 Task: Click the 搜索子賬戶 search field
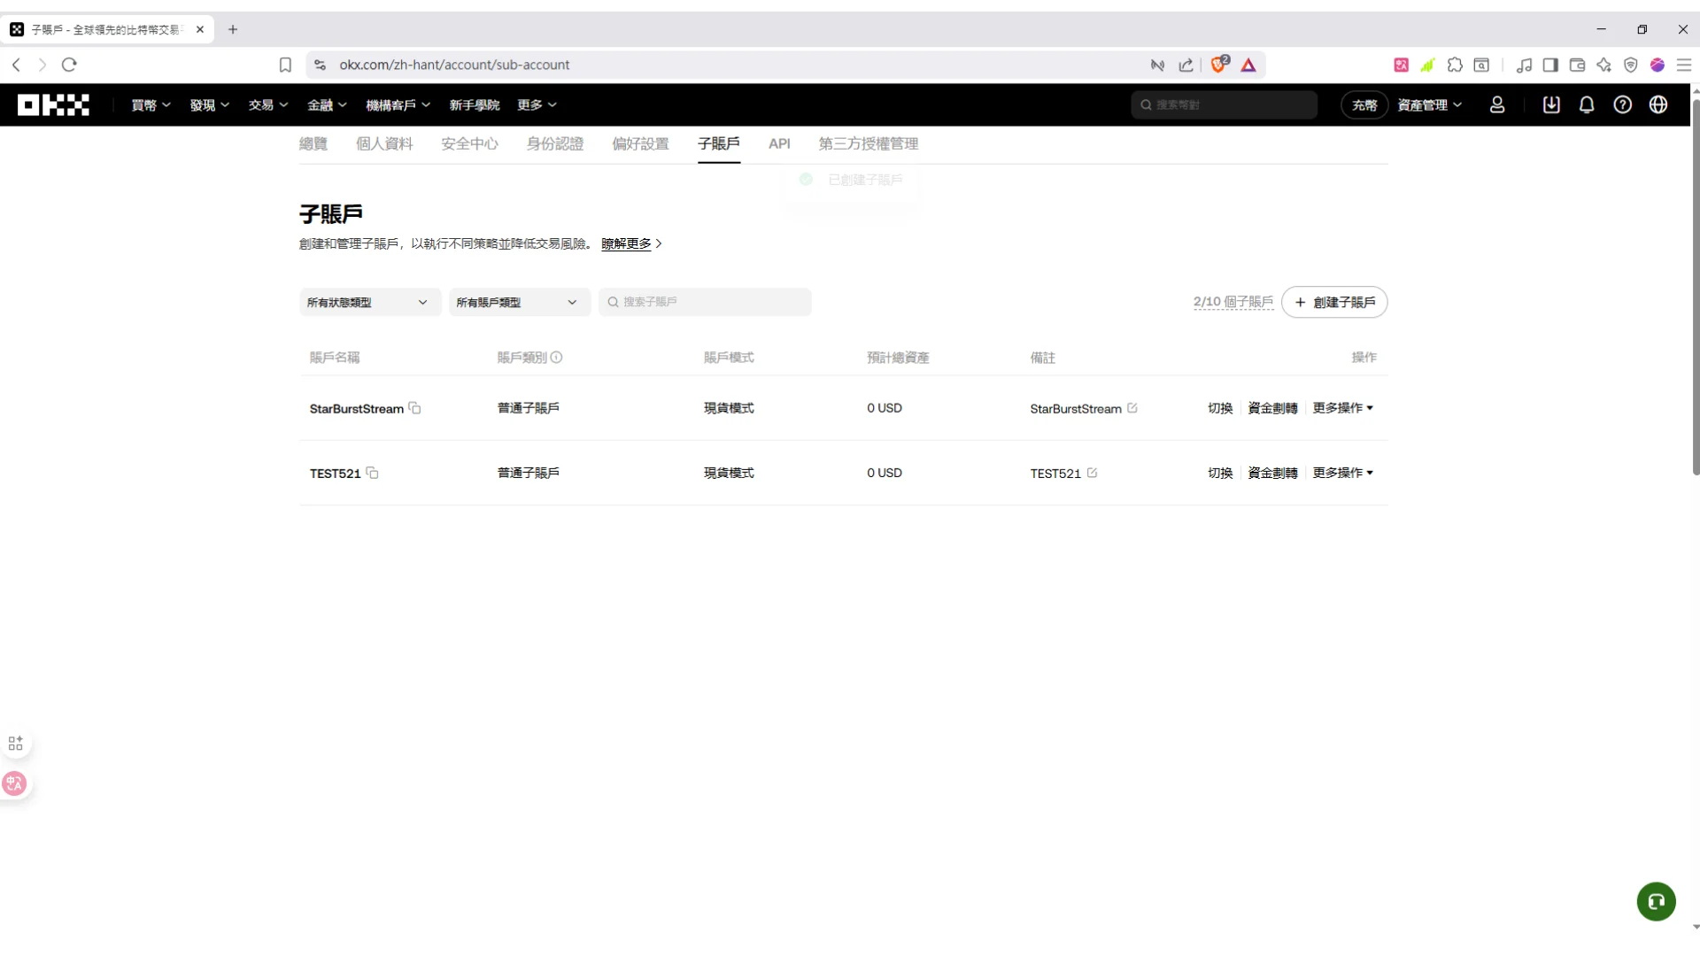click(x=706, y=302)
